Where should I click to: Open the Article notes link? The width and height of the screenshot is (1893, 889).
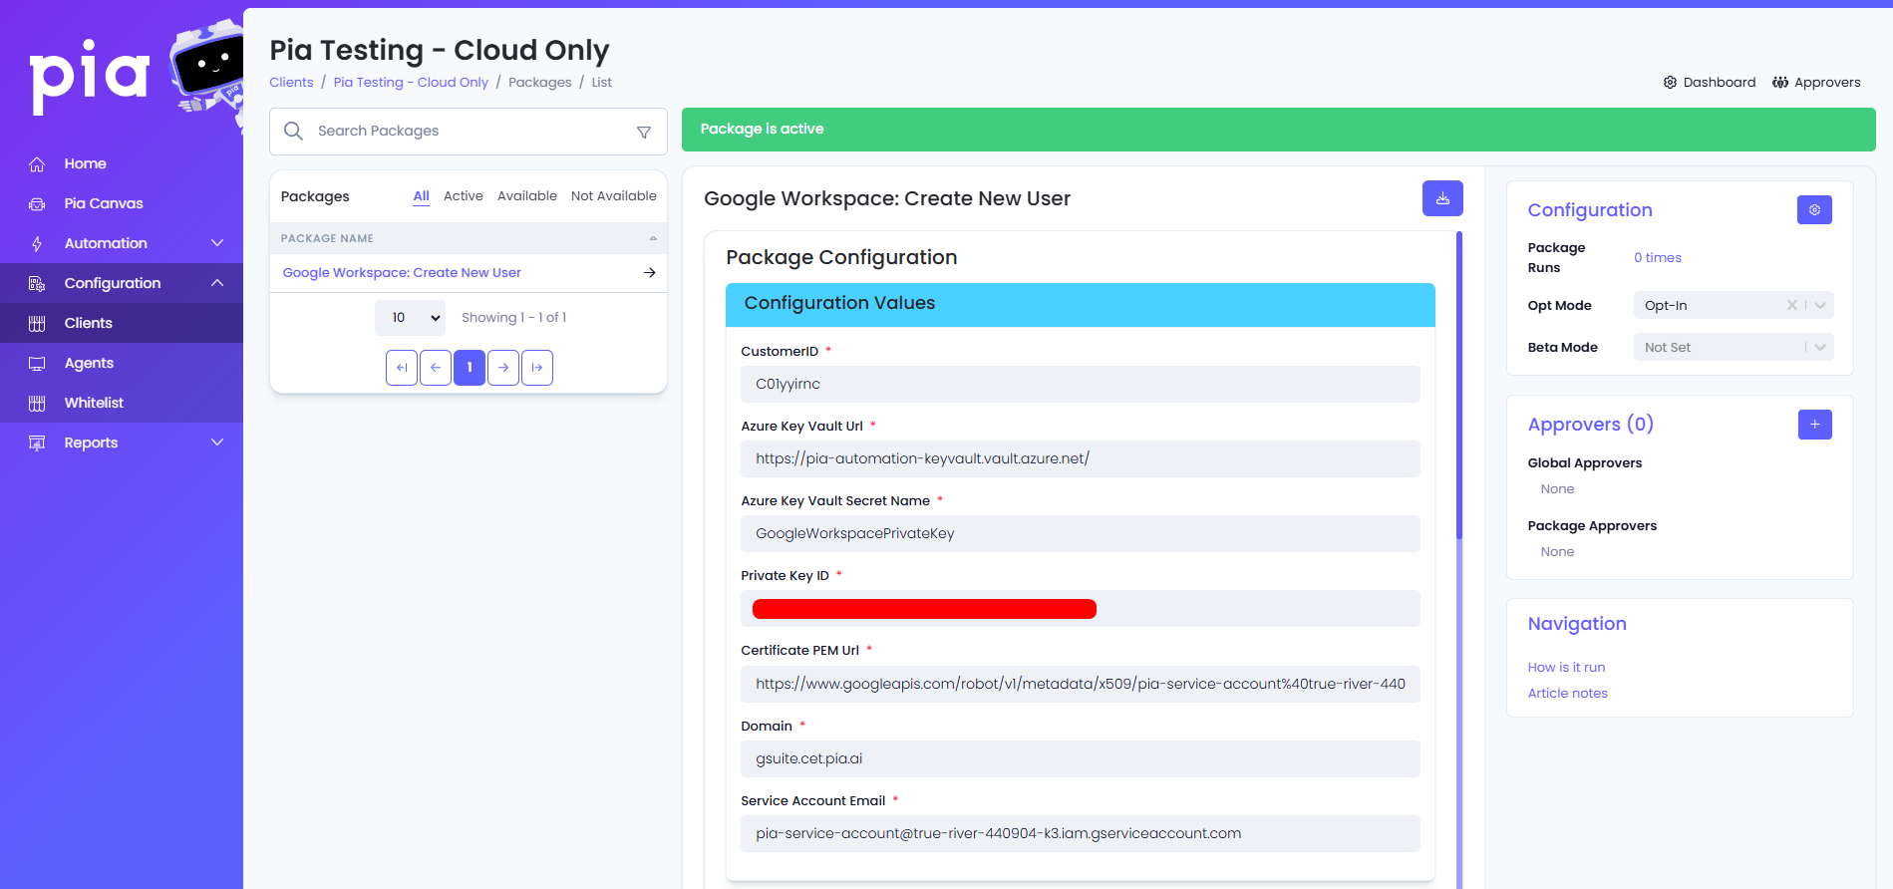1567,694
